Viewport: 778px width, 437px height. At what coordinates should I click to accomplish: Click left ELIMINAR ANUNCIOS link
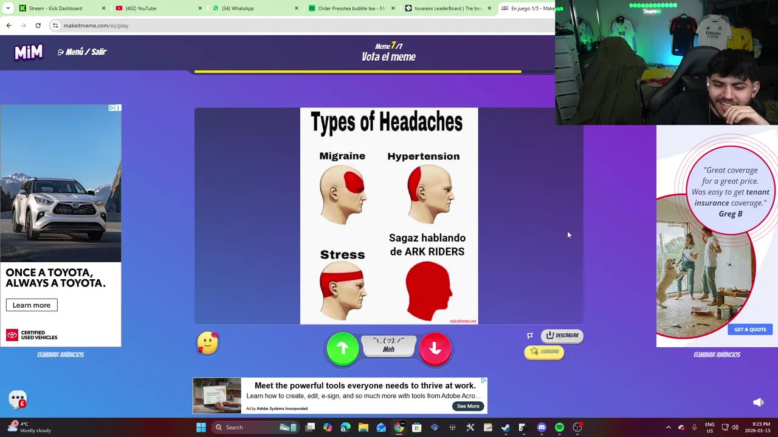[x=60, y=355]
